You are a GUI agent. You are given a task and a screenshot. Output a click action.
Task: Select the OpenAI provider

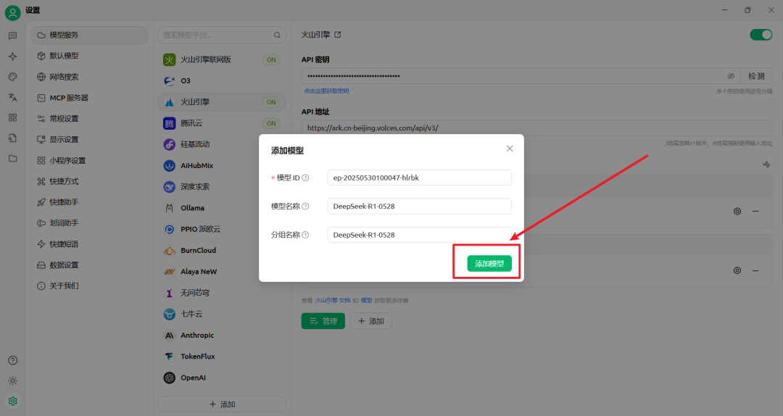click(222, 378)
